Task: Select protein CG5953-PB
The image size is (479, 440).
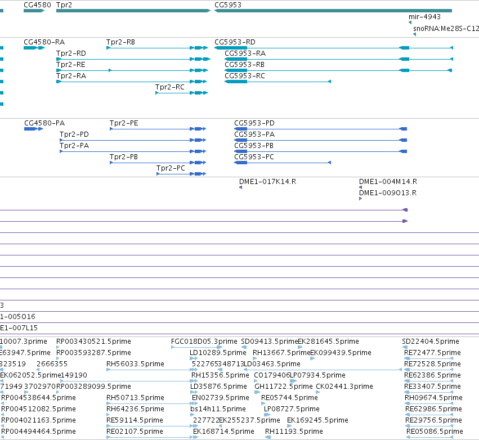Action: 254,146
